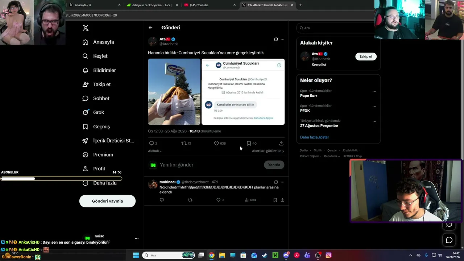
Task: Click the browser address bar URL
Action: point(91,15)
